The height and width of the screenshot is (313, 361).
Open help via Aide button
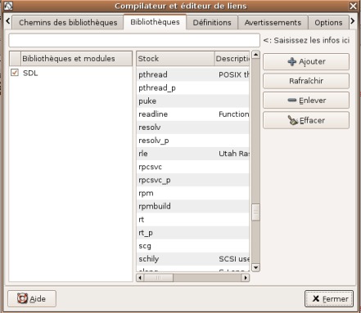click(32, 298)
